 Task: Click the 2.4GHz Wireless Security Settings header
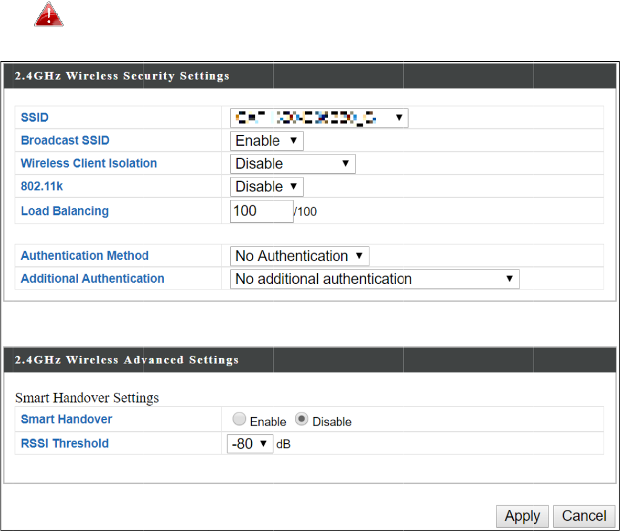click(122, 76)
